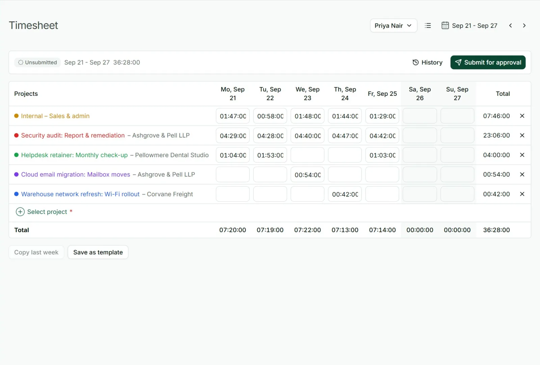The width and height of the screenshot is (540, 365).
Task: Edit Helpdesk retainer Friday entry 01:03:00
Action: [382, 155]
